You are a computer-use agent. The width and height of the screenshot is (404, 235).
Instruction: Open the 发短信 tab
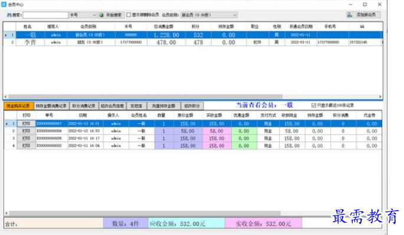pos(137,106)
